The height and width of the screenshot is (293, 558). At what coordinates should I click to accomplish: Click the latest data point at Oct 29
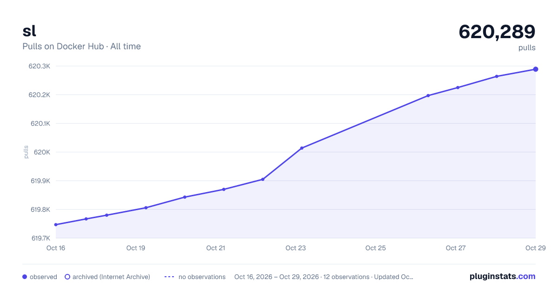click(536, 69)
